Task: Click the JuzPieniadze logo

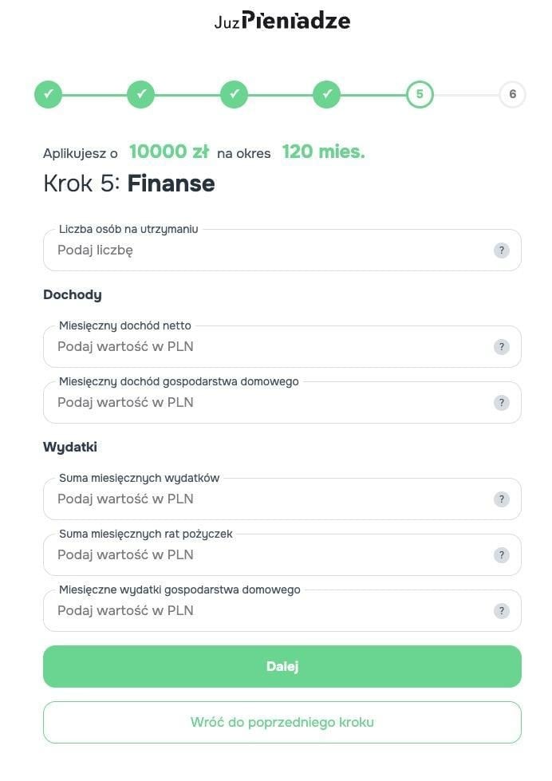Action: (280, 21)
